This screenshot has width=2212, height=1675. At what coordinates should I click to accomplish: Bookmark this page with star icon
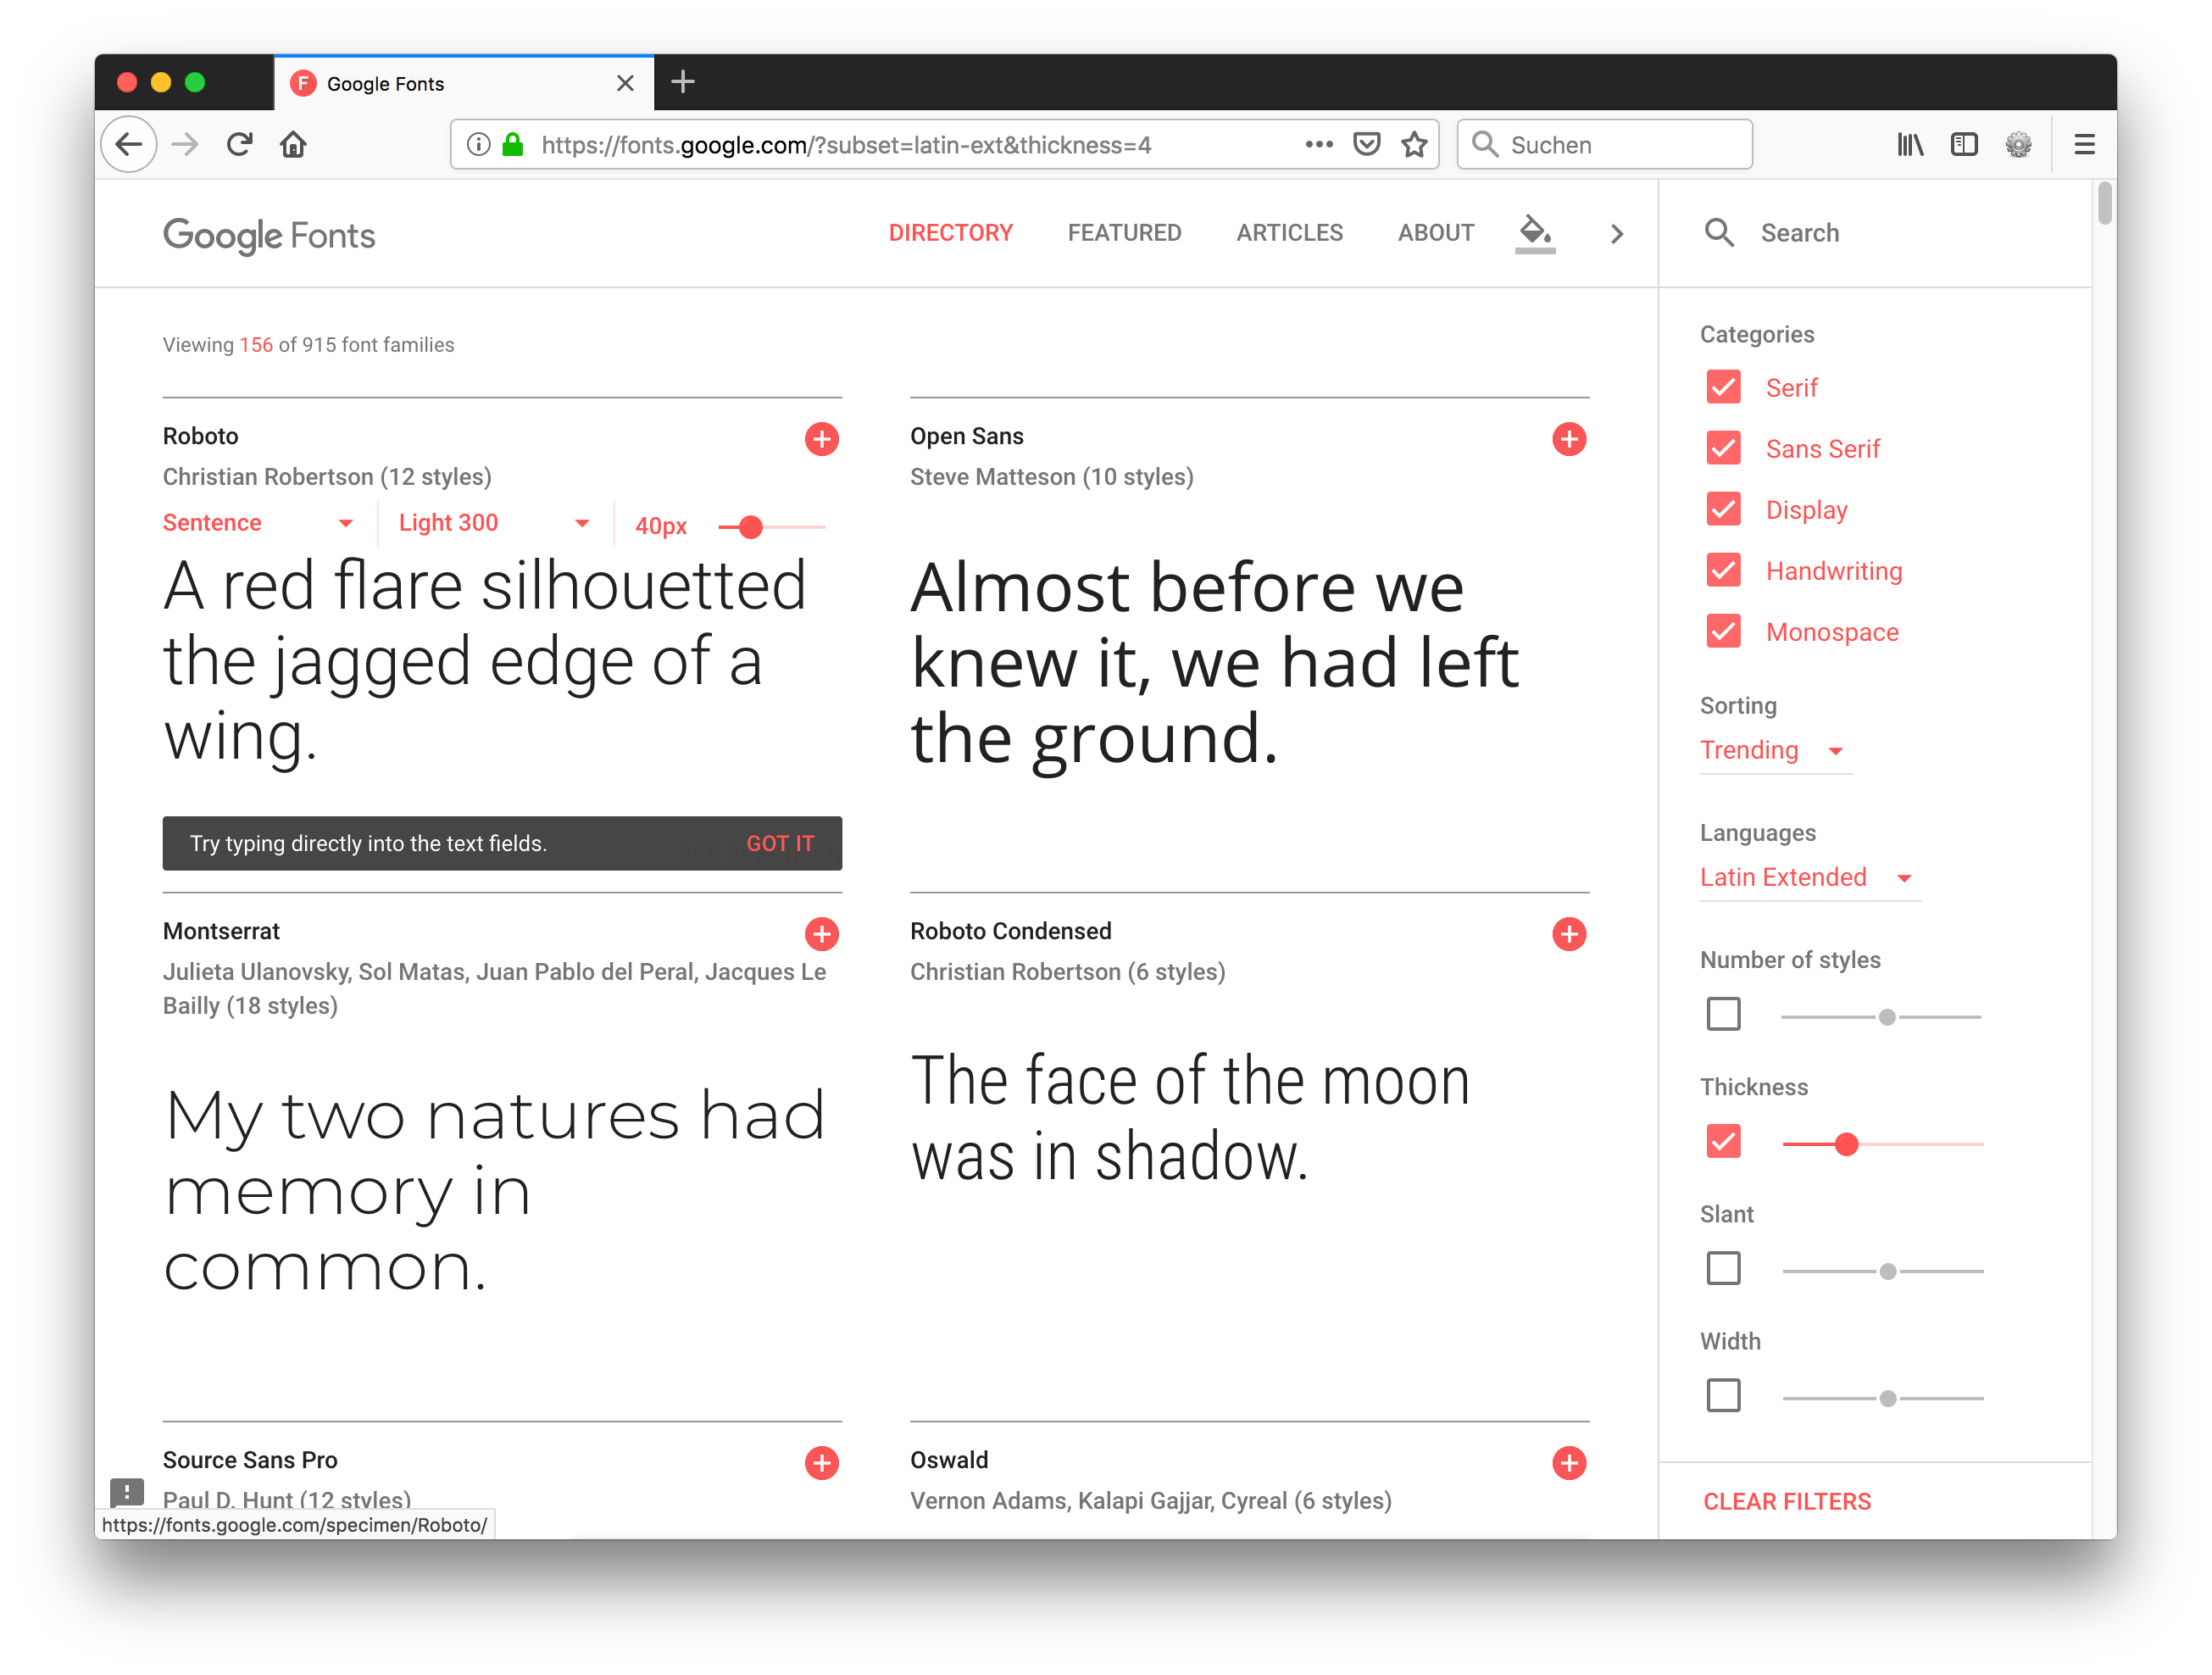click(1413, 144)
